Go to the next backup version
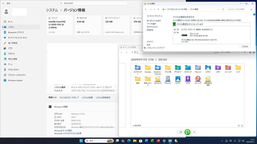The width and height of the screenshot is (257, 144). click(x=194, y=132)
